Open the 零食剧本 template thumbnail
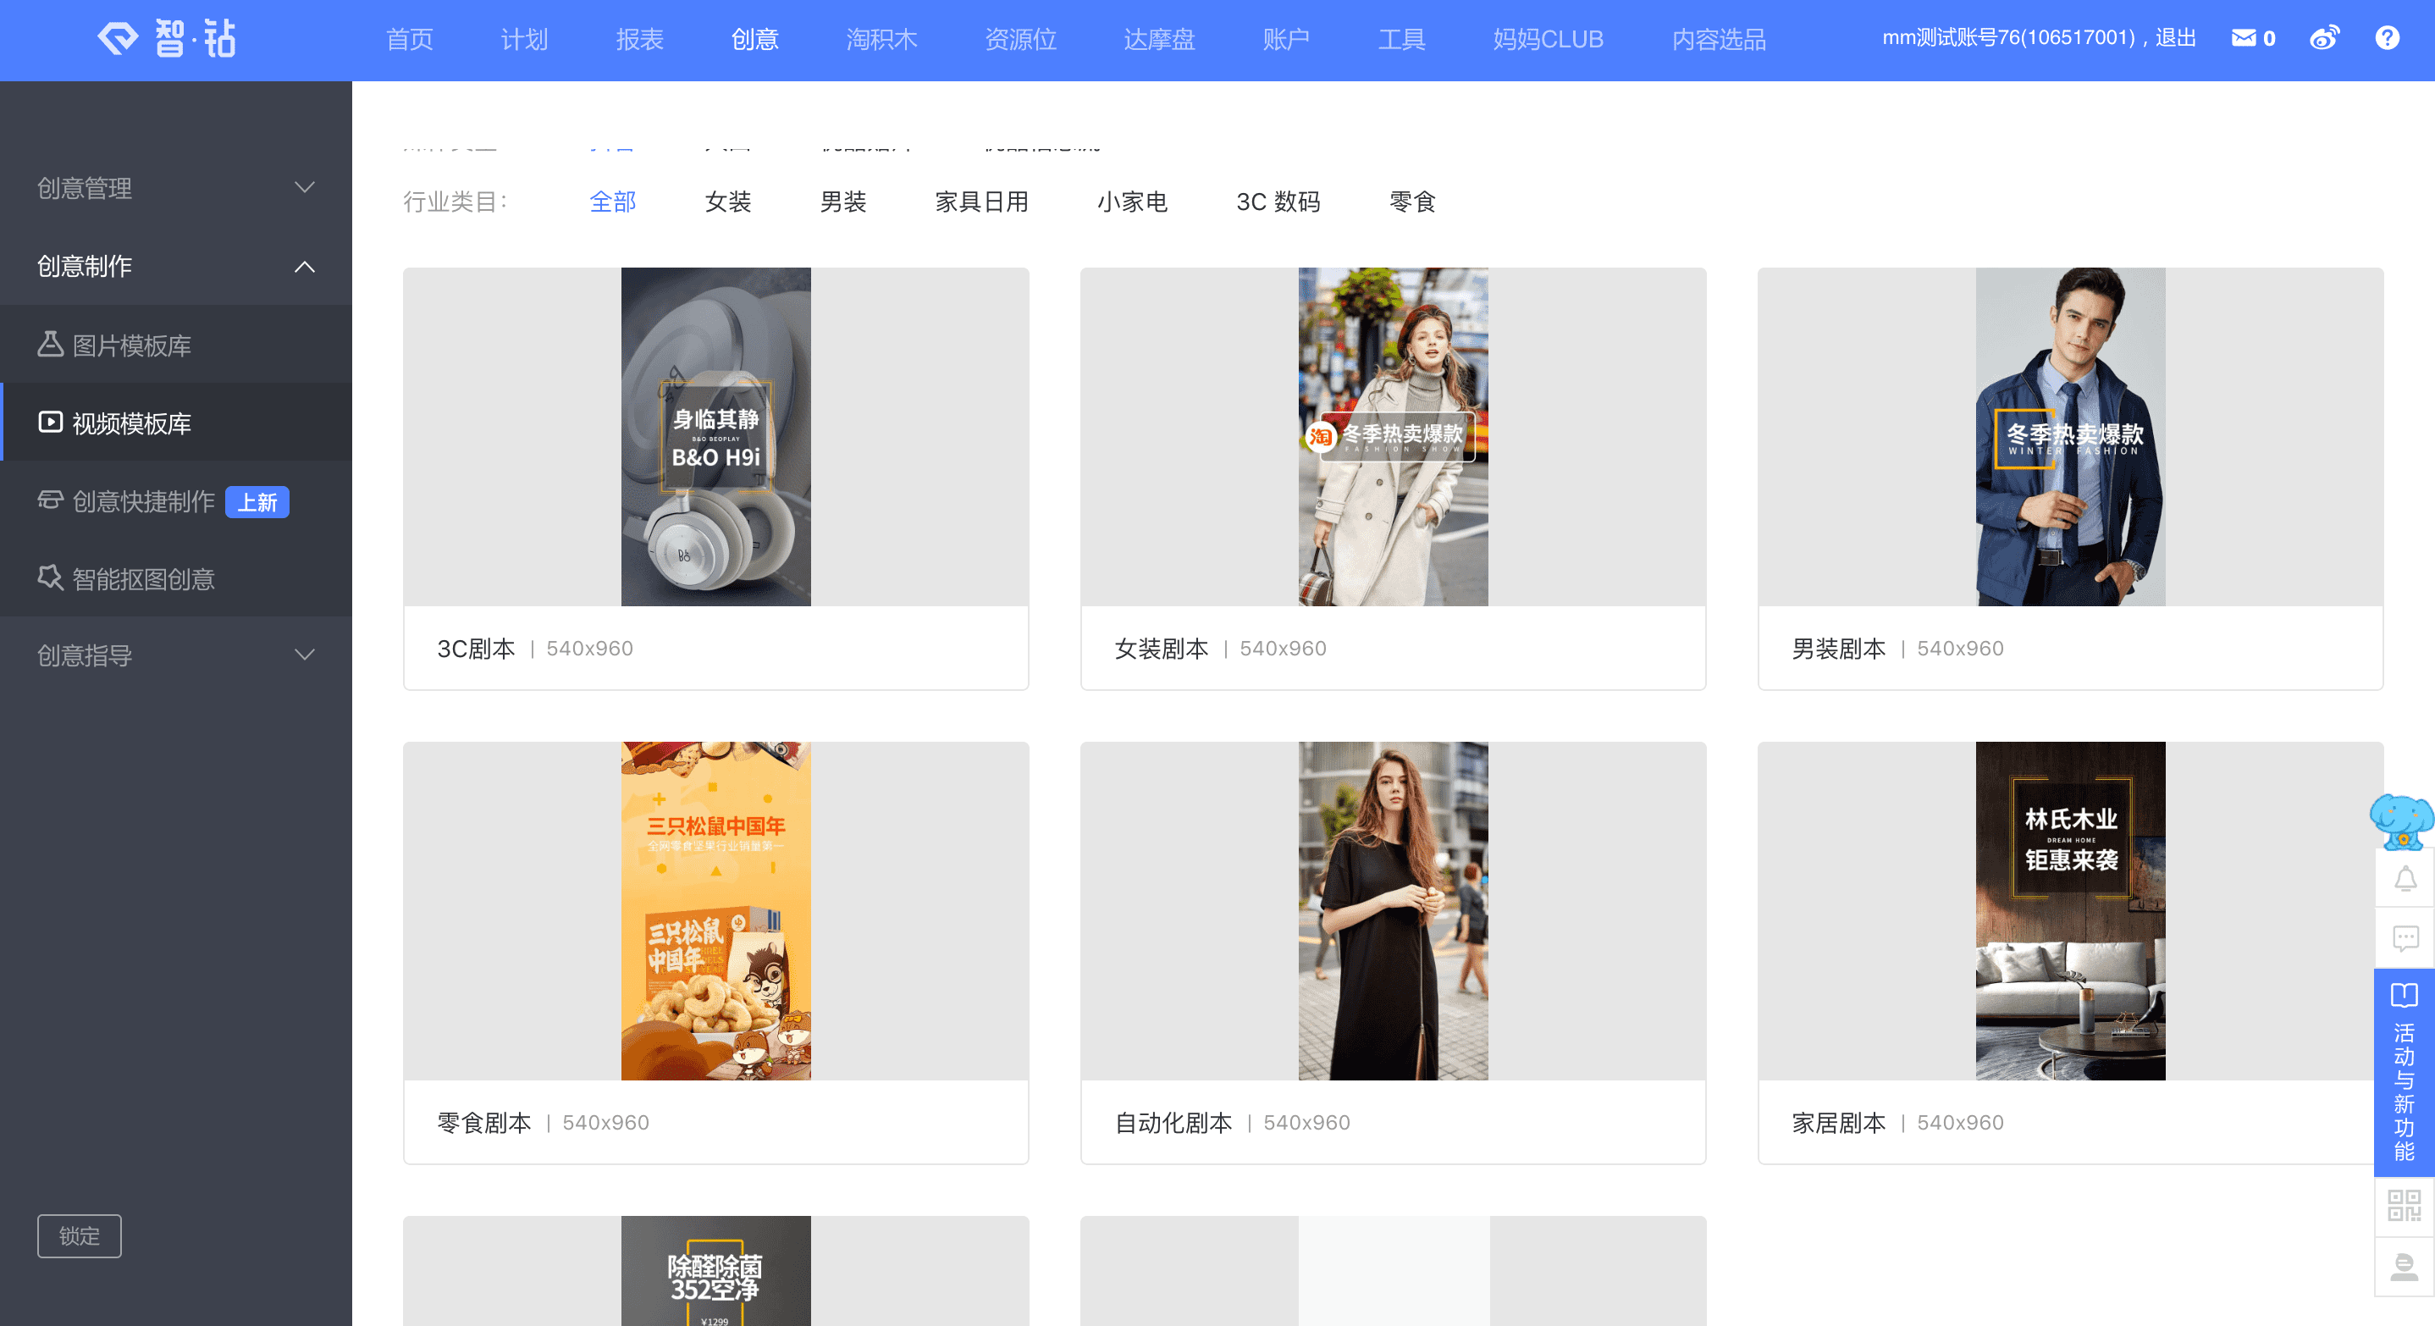Viewport: 2435px width, 1326px height. tap(715, 910)
